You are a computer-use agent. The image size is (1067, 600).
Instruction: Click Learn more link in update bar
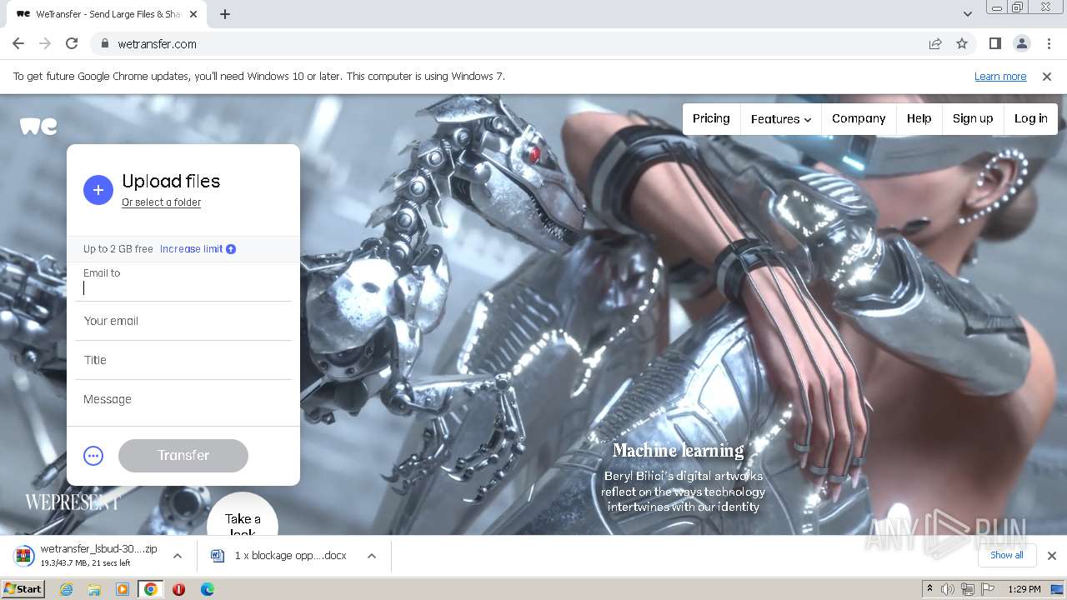(x=1000, y=77)
